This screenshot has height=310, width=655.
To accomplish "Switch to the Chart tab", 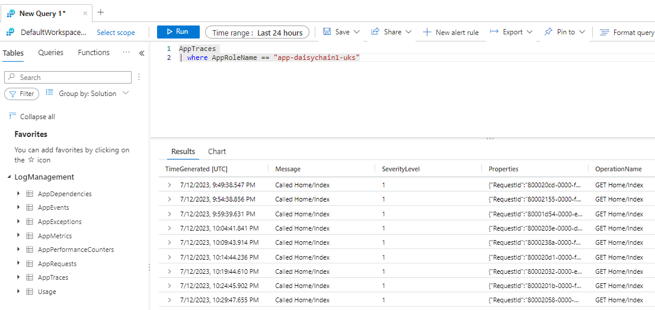I will point(216,152).
